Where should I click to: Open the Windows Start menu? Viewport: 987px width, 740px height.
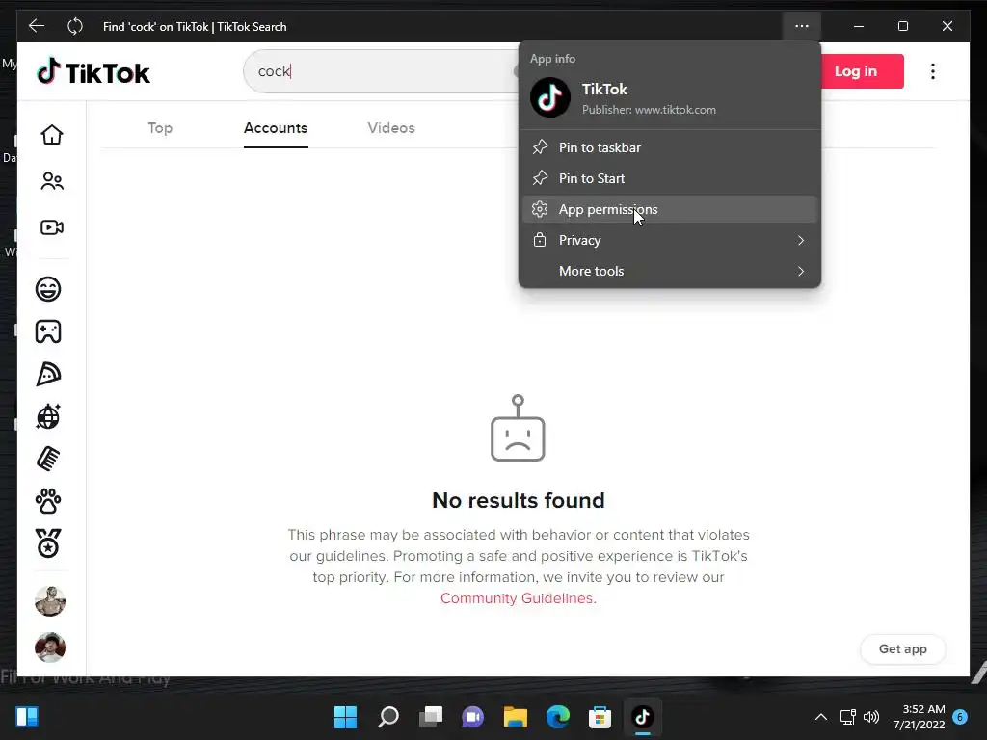point(345,717)
